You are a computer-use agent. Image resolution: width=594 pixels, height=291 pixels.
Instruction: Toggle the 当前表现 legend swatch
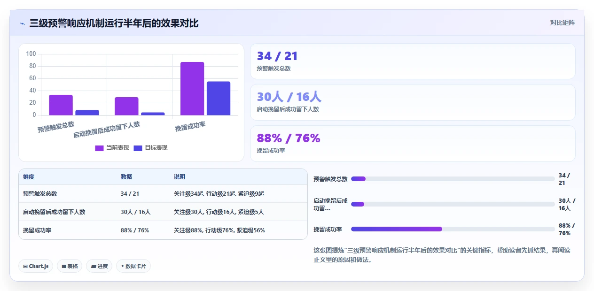99,148
